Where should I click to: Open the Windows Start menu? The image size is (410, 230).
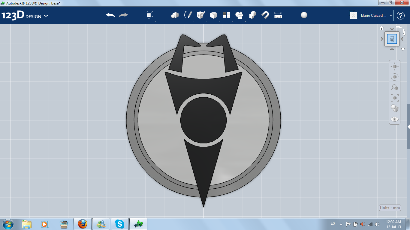coord(8,224)
